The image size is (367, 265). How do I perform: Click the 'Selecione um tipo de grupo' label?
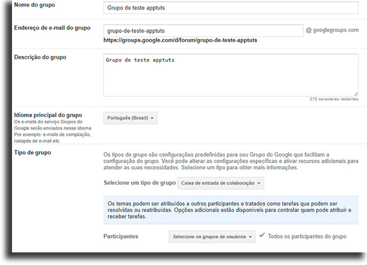140,182
